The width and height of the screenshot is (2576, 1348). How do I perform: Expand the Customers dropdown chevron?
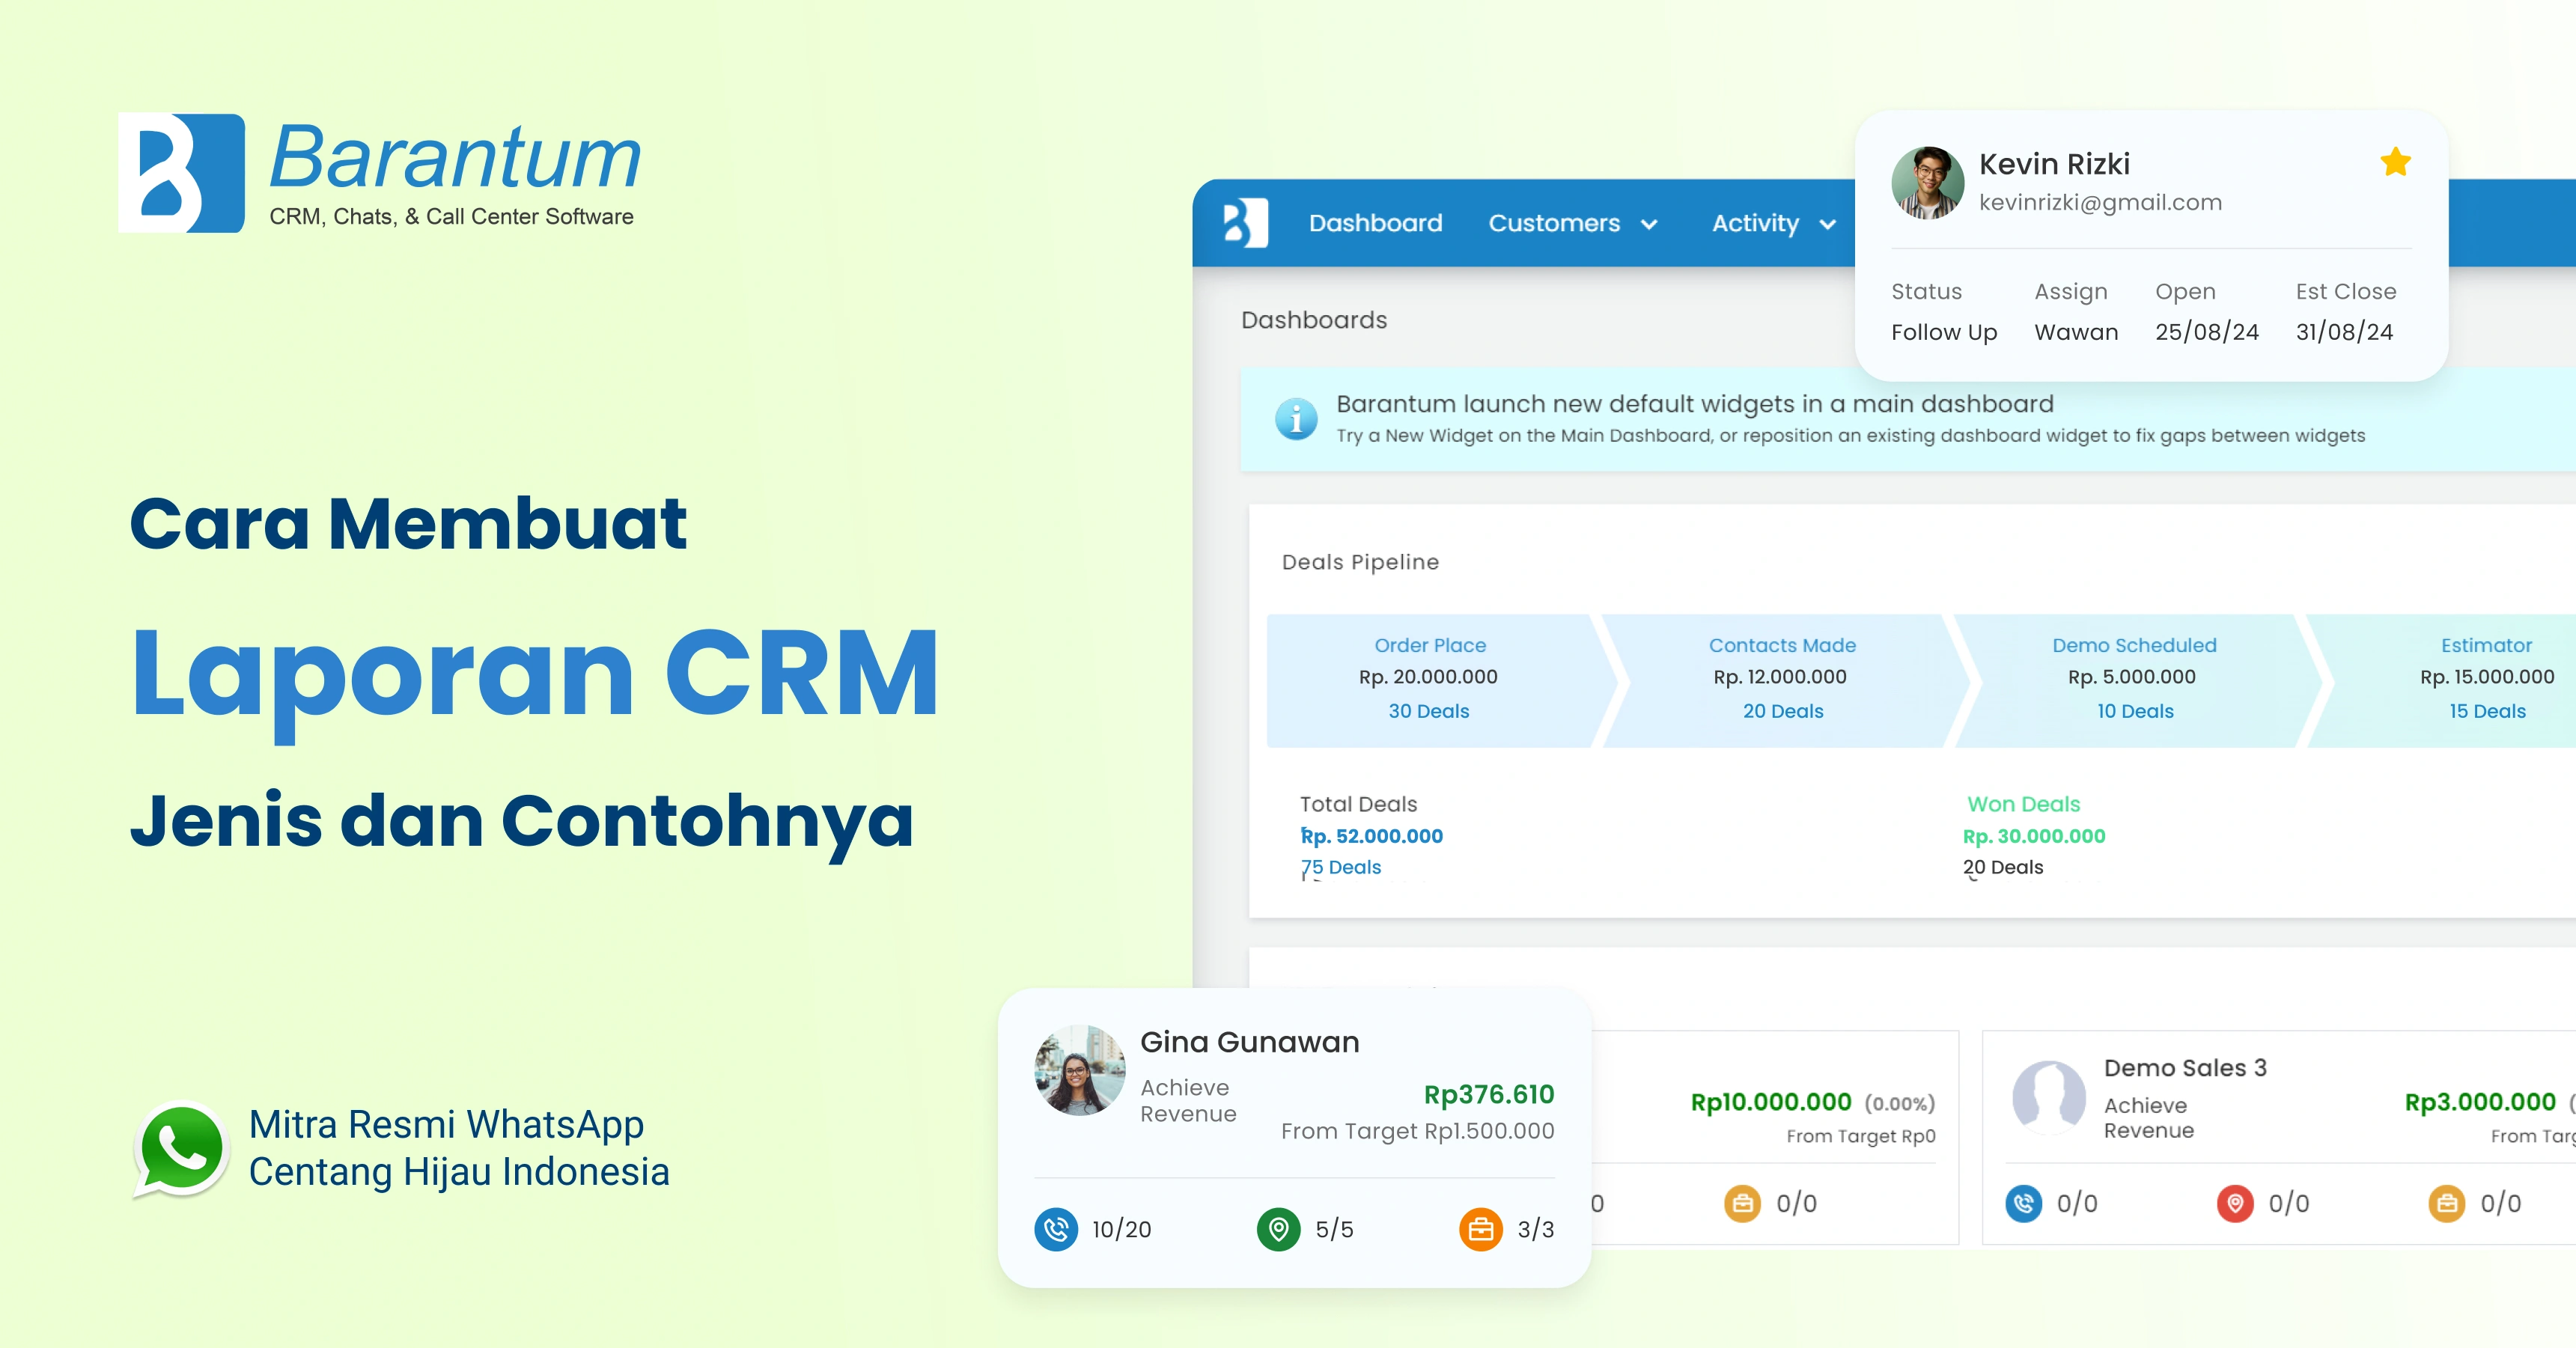[1649, 225]
